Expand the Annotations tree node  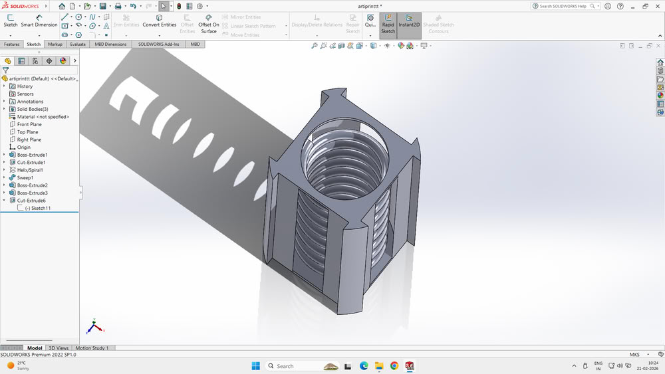click(x=4, y=101)
